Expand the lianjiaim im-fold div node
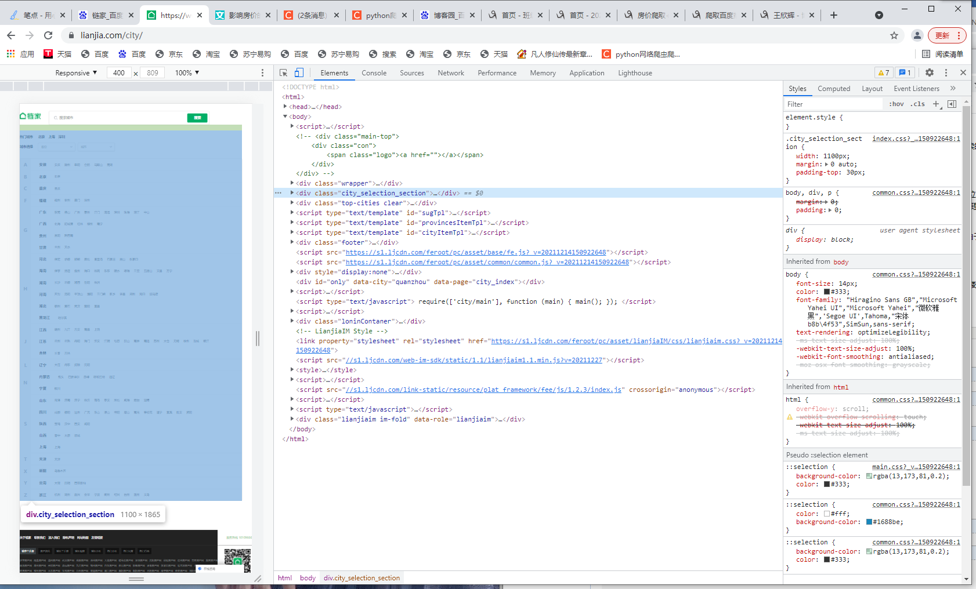Image resolution: width=976 pixels, height=589 pixels. [x=292, y=419]
